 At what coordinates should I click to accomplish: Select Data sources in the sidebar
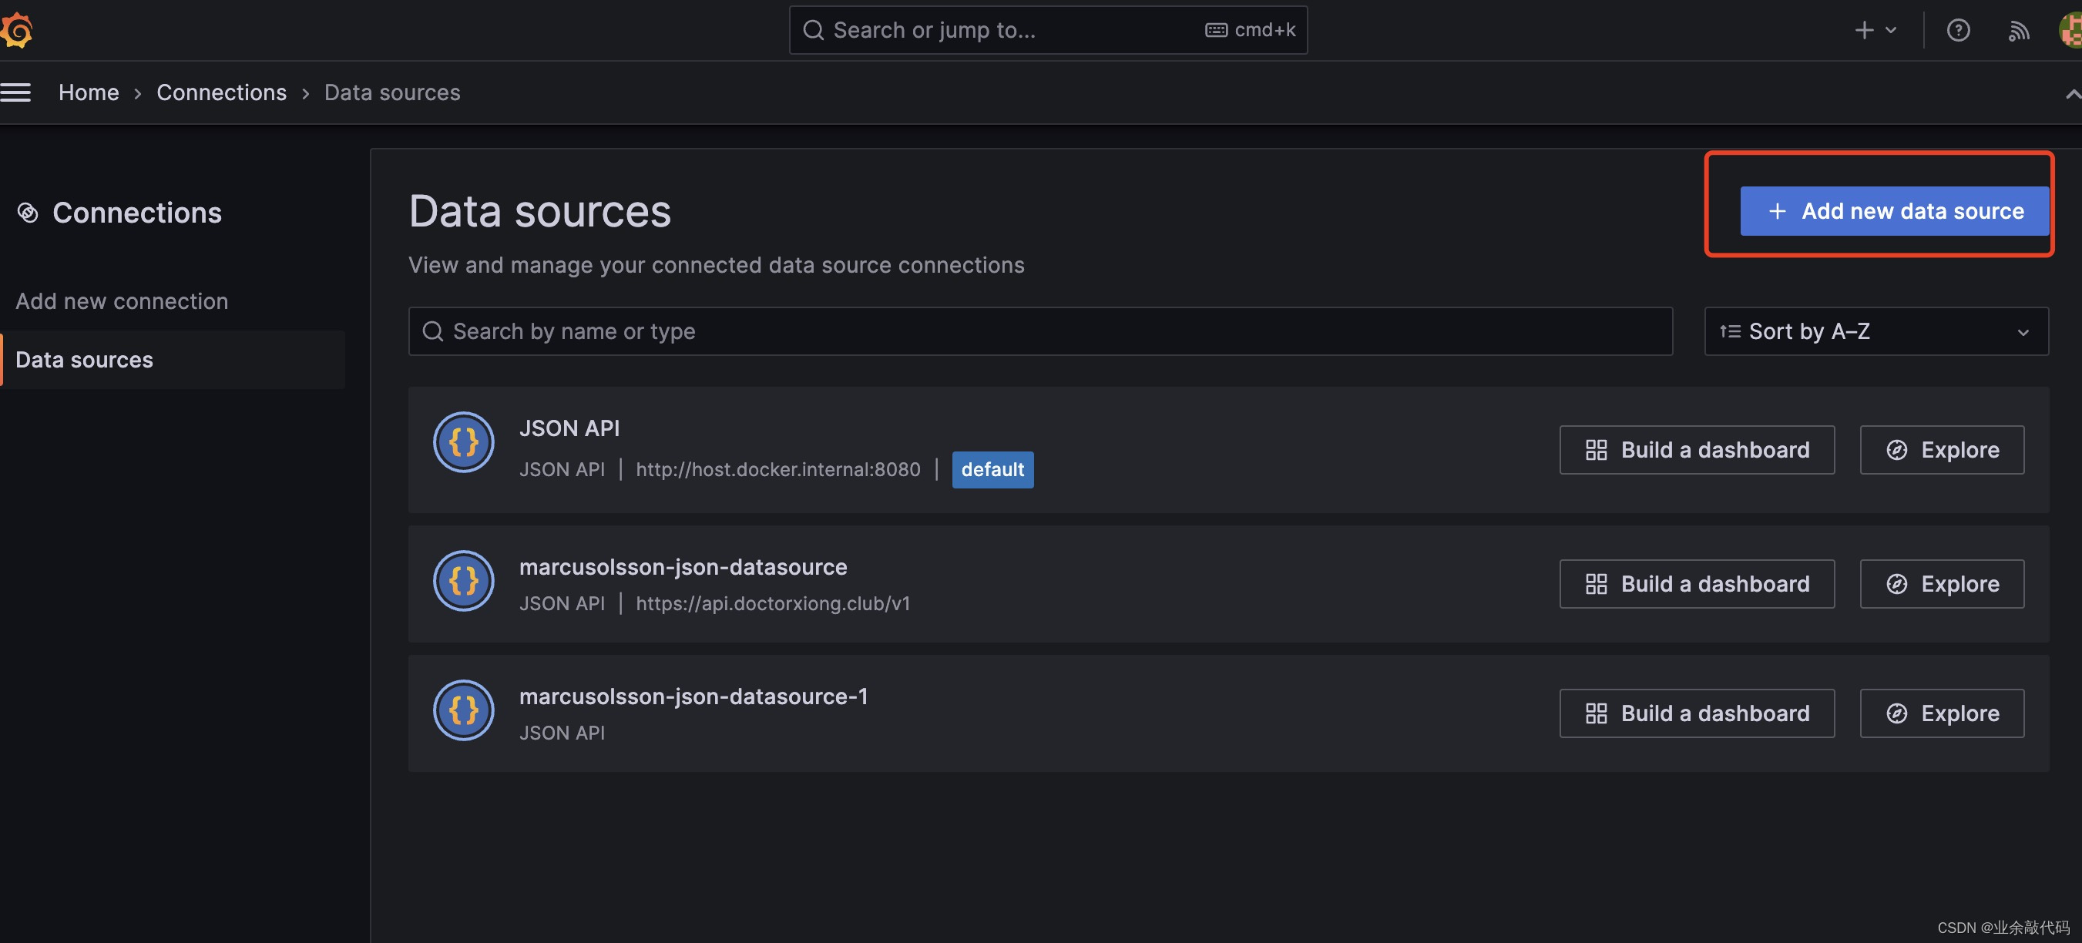point(83,359)
